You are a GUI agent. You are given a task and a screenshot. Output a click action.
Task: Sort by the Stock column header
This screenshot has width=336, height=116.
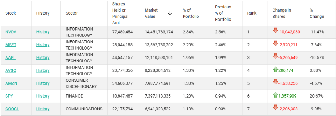tap(11, 13)
